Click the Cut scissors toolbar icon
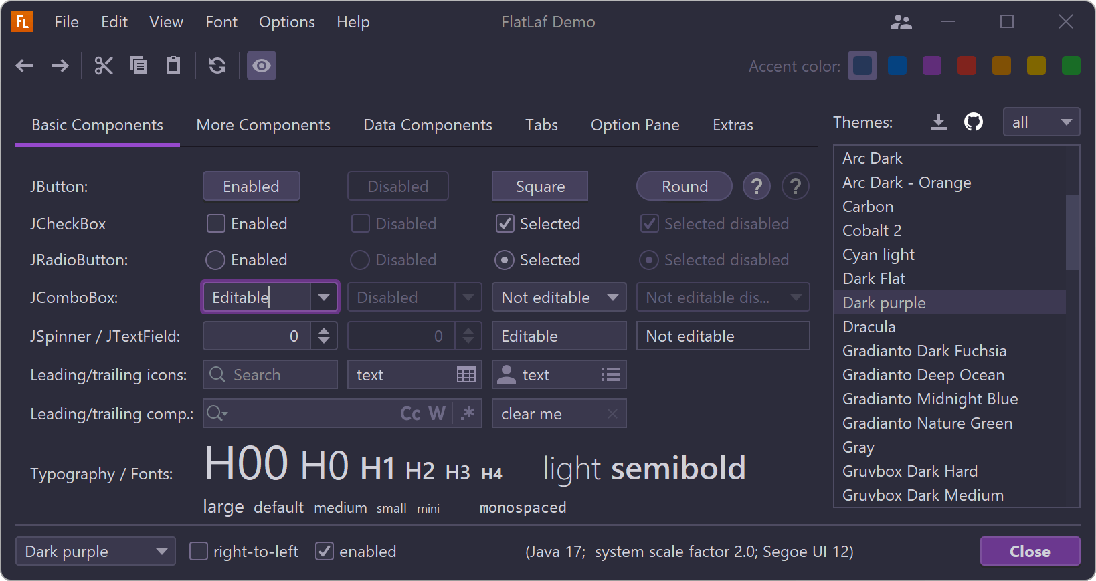 pyautogui.click(x=104, y=66)
